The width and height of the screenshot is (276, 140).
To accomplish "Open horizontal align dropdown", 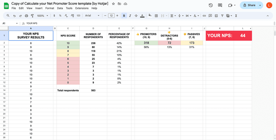I will (173, 16).
